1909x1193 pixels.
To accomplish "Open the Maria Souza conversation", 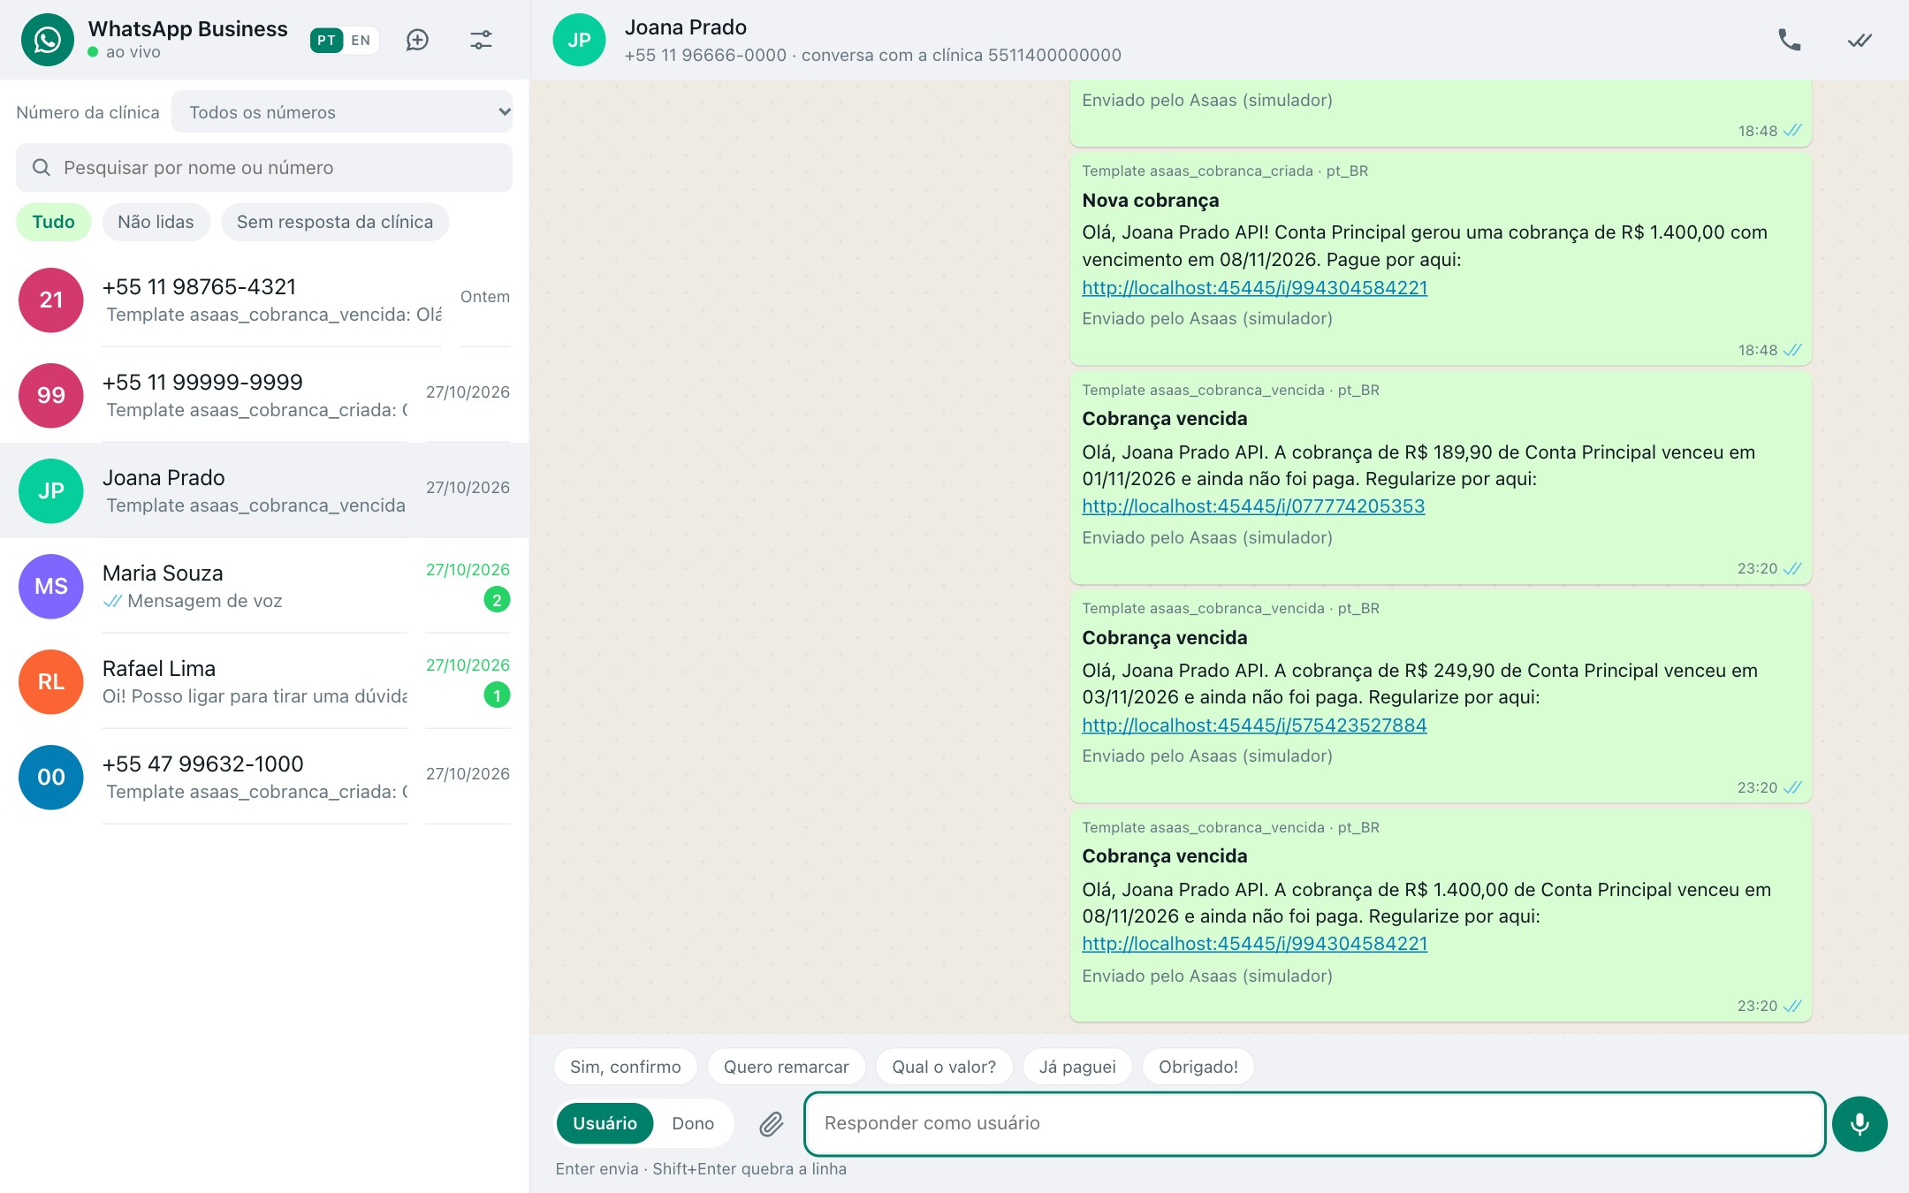I will [264, 586].
